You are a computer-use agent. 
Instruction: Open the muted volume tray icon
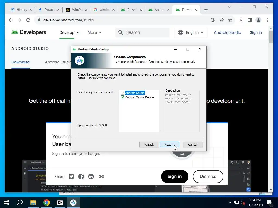243,203
